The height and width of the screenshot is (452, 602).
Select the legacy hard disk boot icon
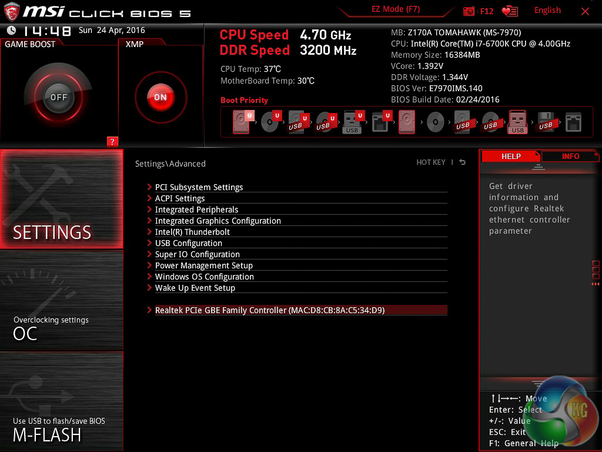pyautogui.click(x=407, y=122)
